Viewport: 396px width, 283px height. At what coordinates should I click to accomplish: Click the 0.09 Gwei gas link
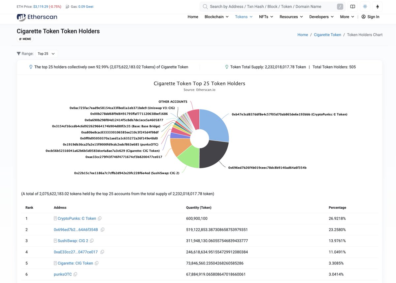tap(86, 7)
